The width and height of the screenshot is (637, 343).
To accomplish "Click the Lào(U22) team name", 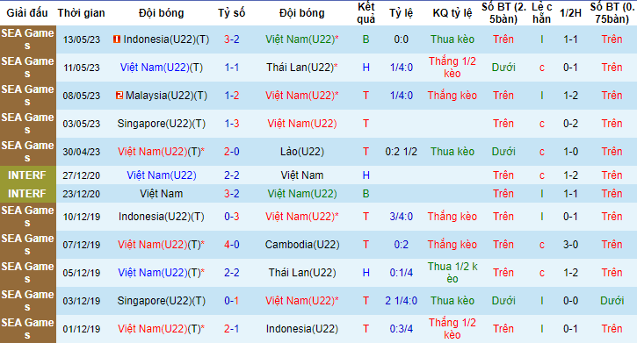I will click(302, 152).
